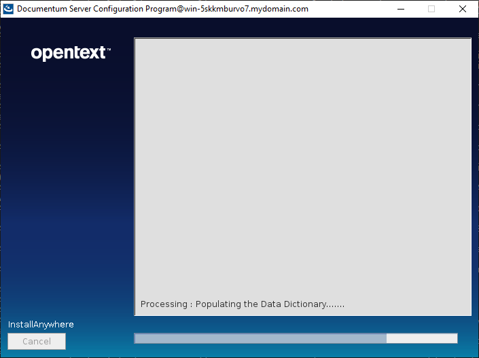Click the InstallAnywhere label
479x358 pixels.
[41, 325]
